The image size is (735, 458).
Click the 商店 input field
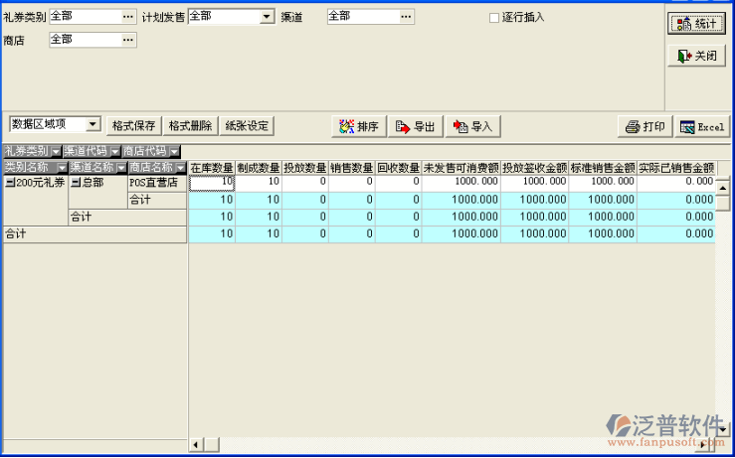coord(85,39)
